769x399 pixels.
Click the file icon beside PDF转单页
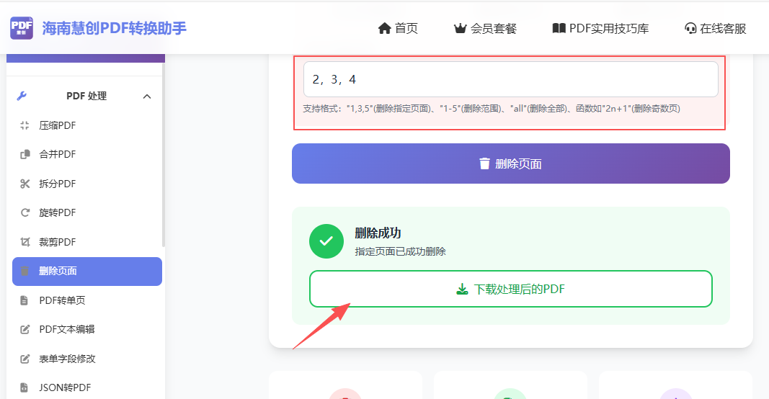coord(24,300)
